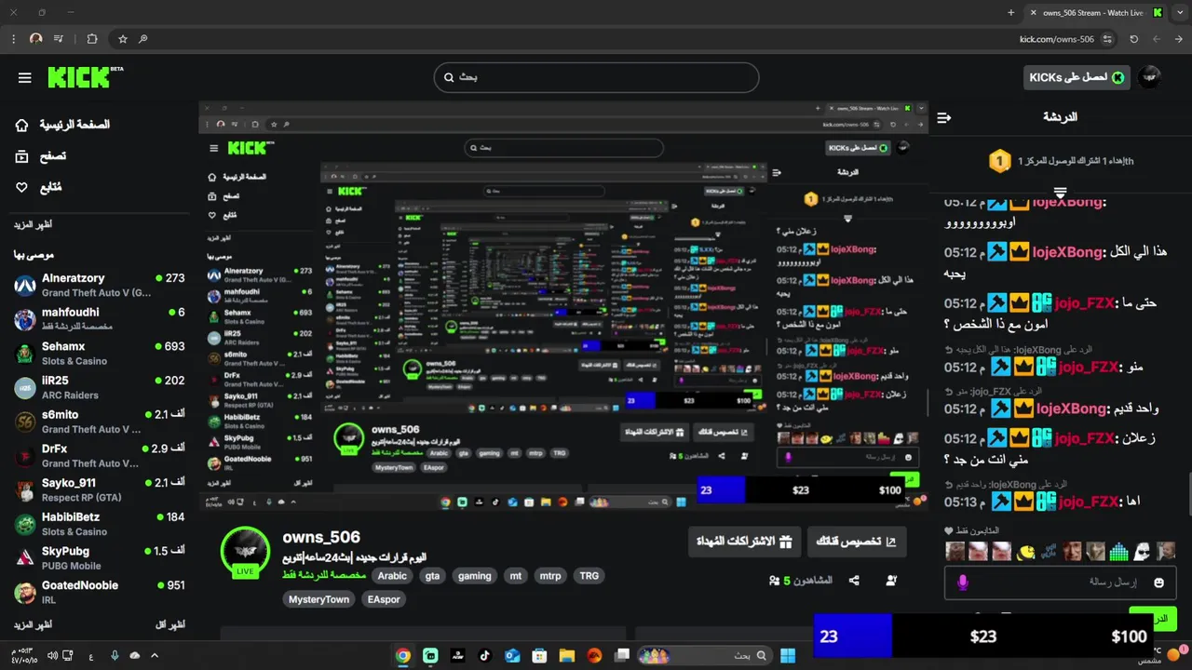Bookmark this page with star icon
The image size is (1192, 670).
coord(122,39)
